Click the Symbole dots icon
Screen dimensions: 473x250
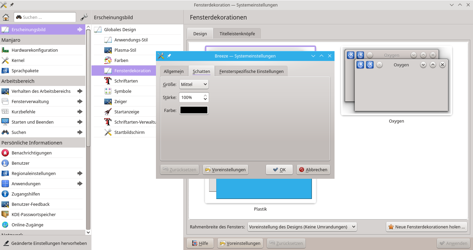point(108,91)
